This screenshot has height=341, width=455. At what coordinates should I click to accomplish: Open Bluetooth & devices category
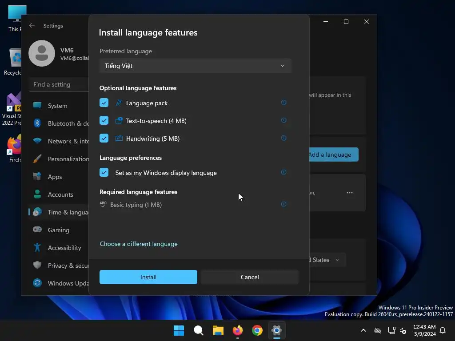60,123
